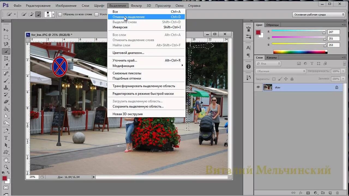Screen dimensions: 349x196
Task: Click the G value field showing 251
Action: pyautogui.click(x=334, y=38)
